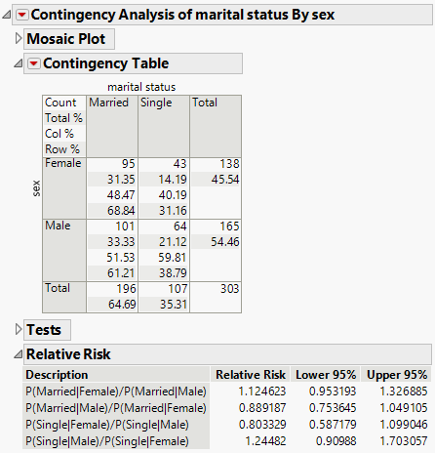Click Female Married count 95

point(129,164)
